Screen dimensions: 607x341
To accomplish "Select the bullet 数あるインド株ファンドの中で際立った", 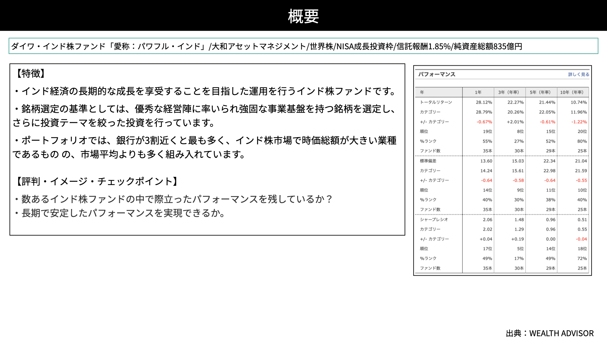I will (173, 199).
